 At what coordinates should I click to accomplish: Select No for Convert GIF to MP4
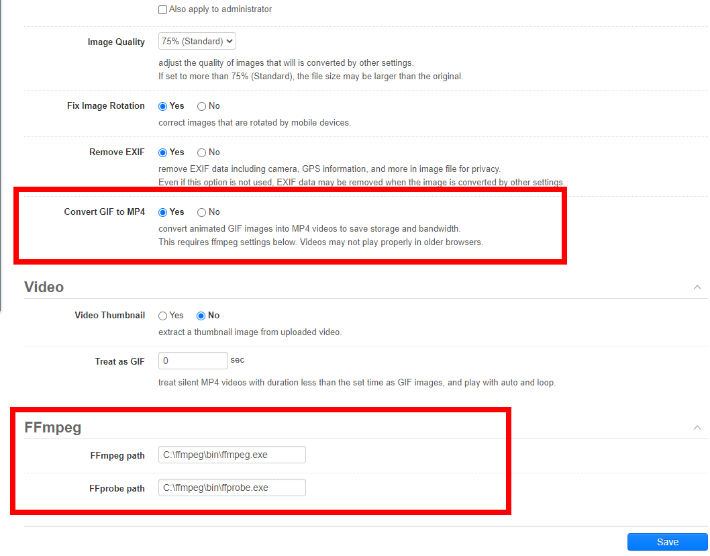(201, 212)
